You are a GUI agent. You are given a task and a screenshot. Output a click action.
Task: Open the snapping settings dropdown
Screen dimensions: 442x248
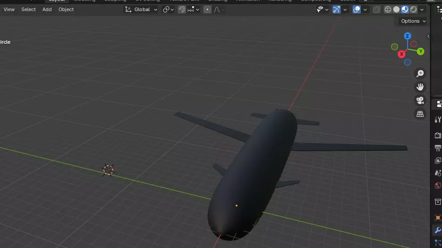tap(194, 9)
